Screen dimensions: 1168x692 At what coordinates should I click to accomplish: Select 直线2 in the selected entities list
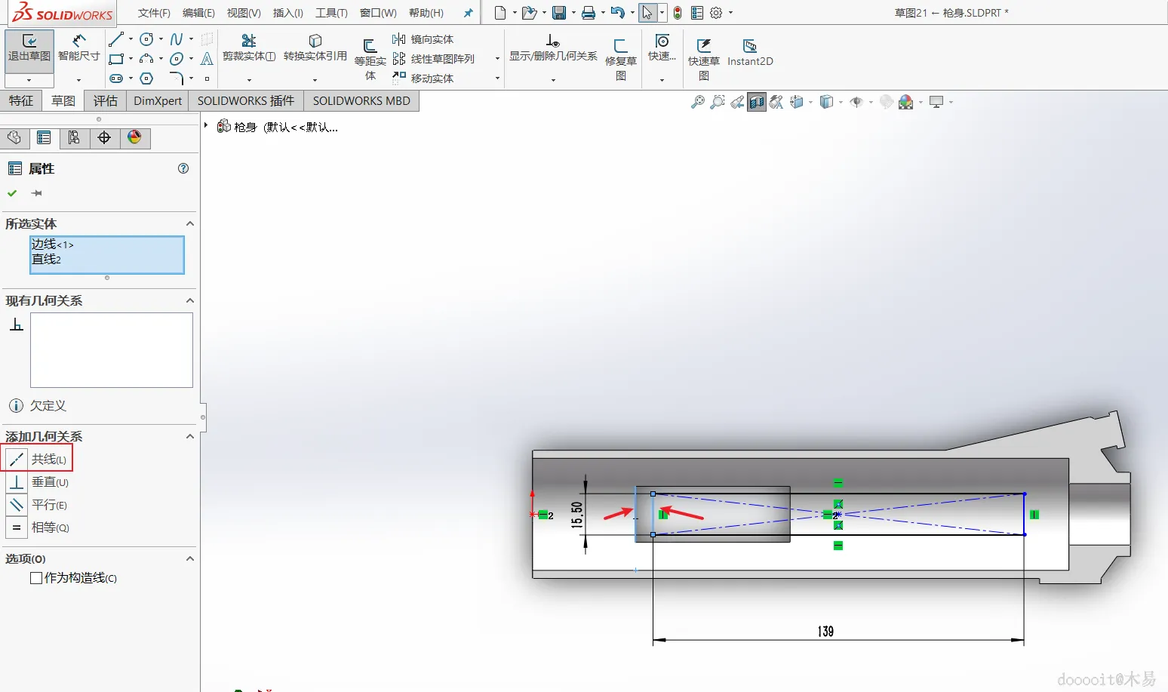[x=47, y=259]
